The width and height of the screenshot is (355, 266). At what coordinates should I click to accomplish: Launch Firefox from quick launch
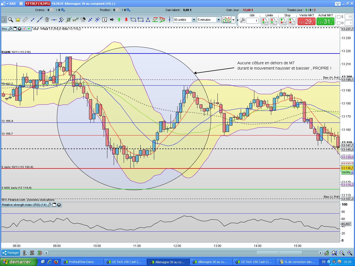pyautogui.click(x=56, y=262)
